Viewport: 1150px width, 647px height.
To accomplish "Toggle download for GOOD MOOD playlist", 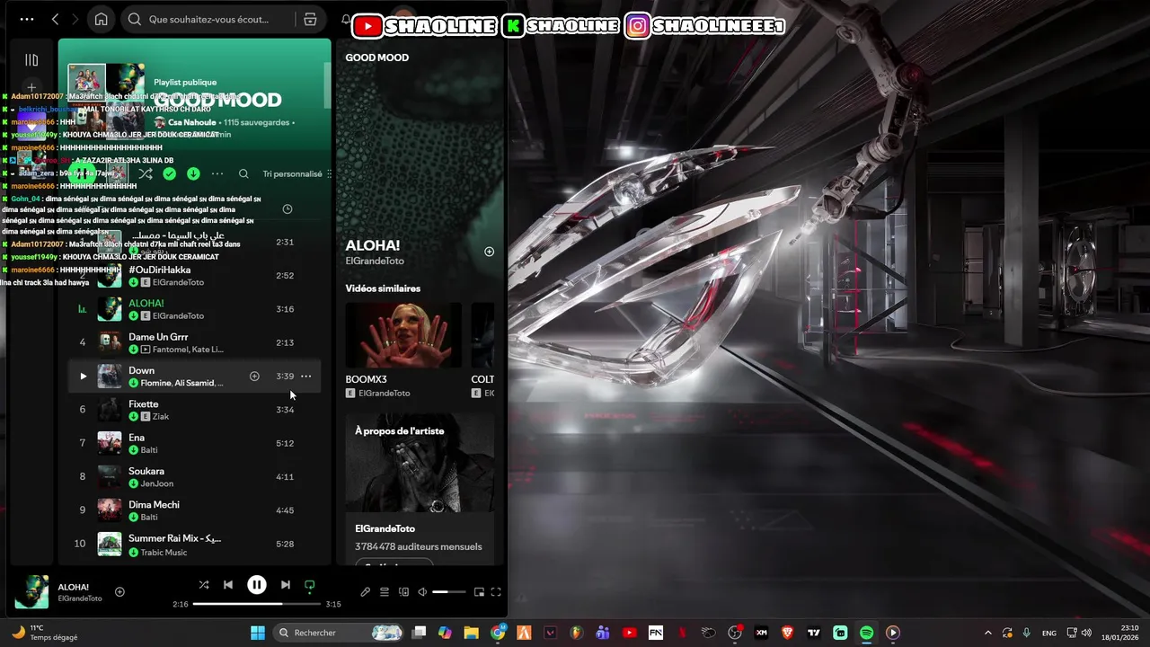I will point(193,173).
